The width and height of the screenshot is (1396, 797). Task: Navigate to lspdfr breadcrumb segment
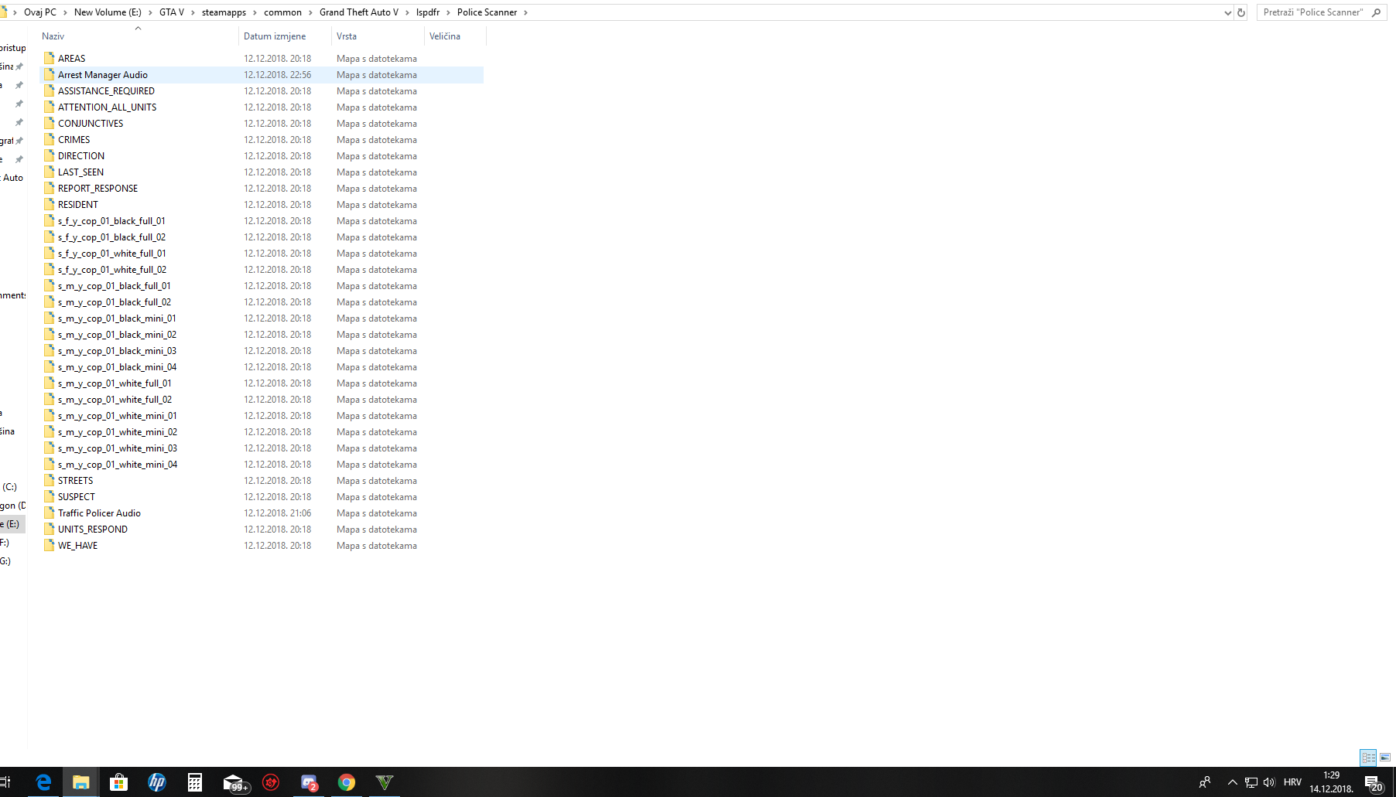pyautogui.click(x=428, y=12)
